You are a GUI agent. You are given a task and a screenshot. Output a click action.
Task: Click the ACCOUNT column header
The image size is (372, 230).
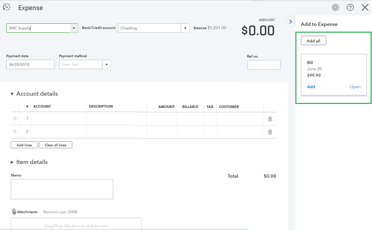(42, 106)
